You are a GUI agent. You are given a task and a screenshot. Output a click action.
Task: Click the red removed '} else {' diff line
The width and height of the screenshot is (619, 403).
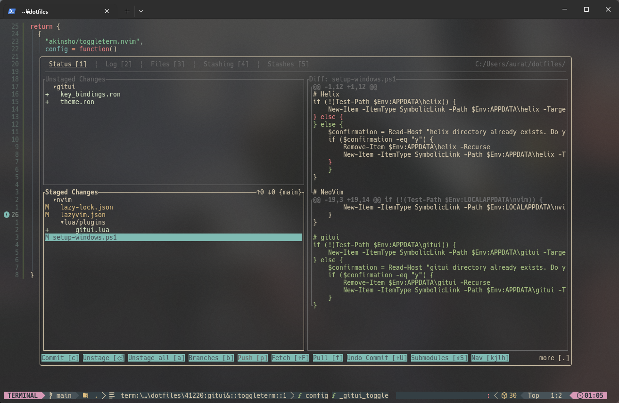coord(328,117)
